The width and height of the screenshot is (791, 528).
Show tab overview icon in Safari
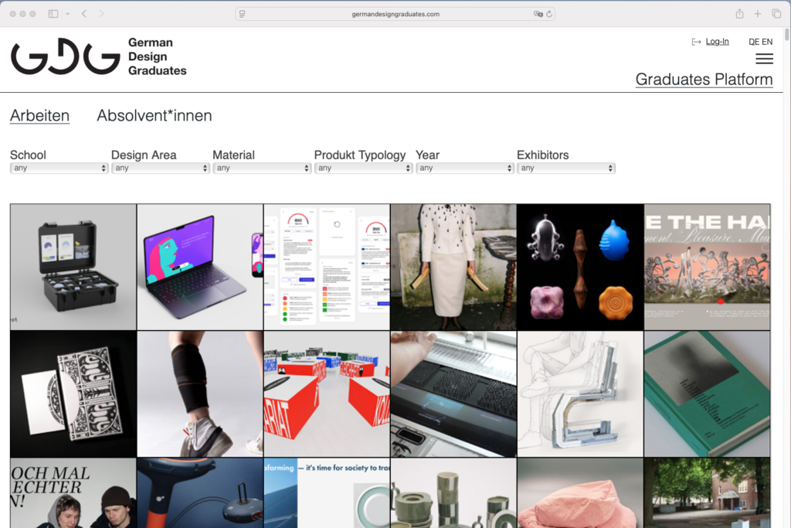pos(776,14)
